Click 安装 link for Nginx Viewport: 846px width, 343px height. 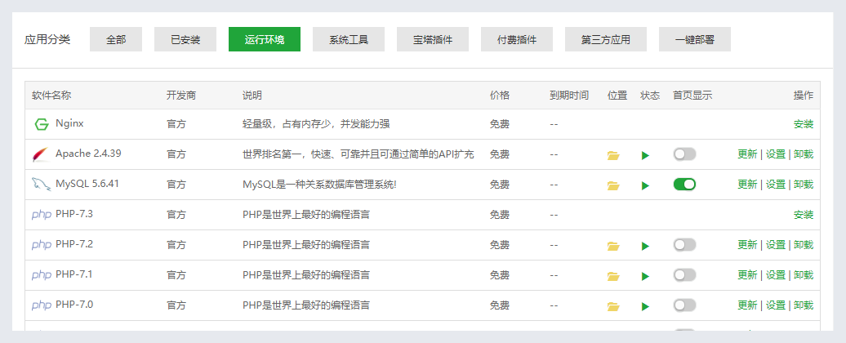pyautogui.click(x=804, y=124)
